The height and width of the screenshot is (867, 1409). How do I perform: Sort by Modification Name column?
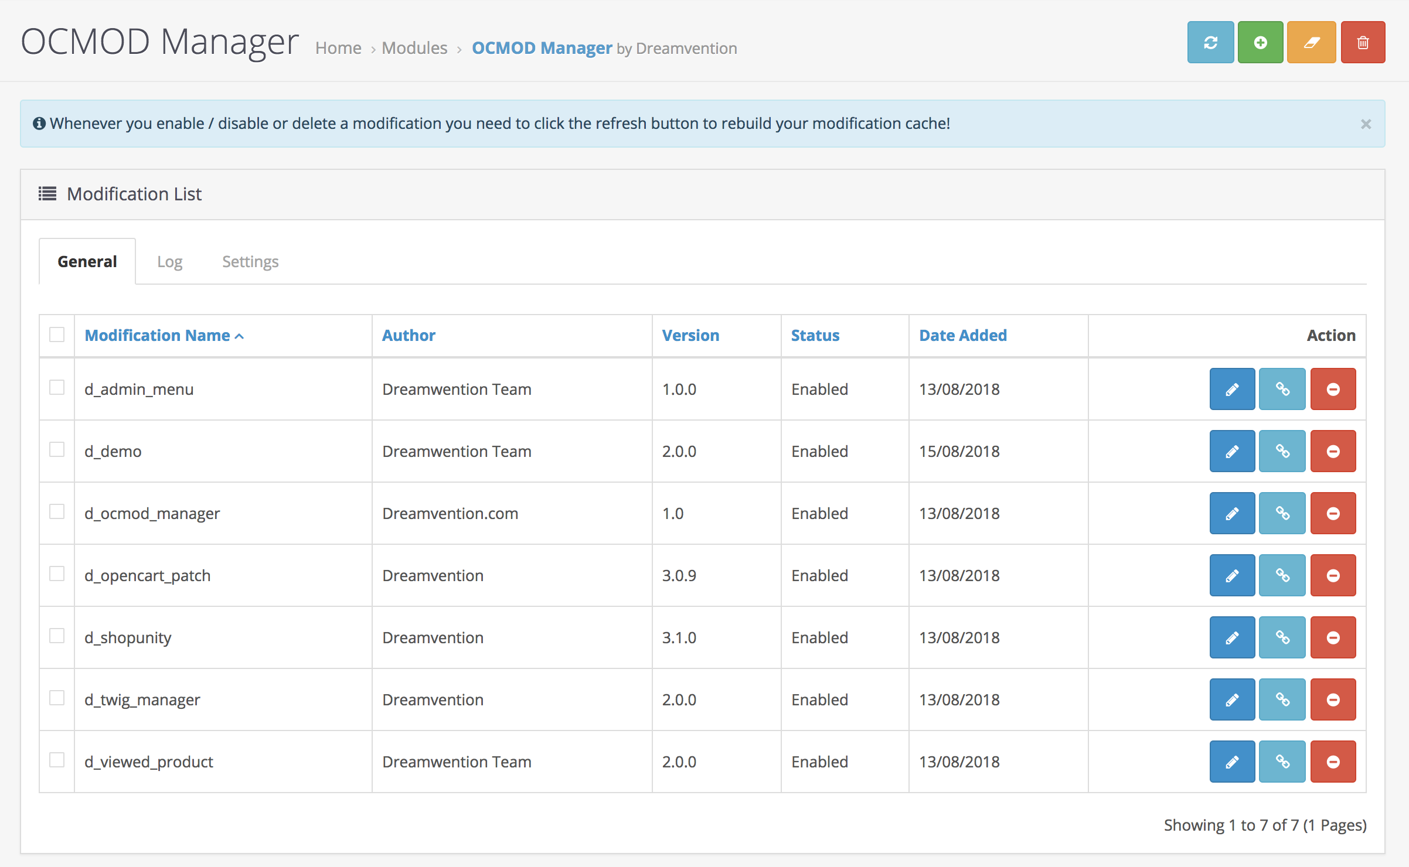(x=157, y=335)
